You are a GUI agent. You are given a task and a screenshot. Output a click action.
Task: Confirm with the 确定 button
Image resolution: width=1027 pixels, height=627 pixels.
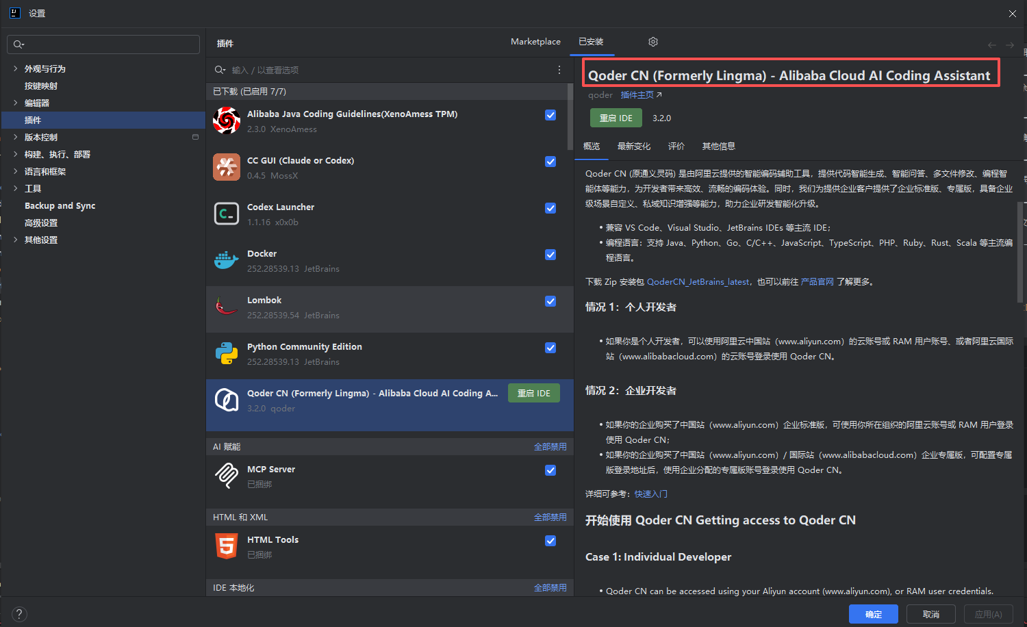coord(874,614)
